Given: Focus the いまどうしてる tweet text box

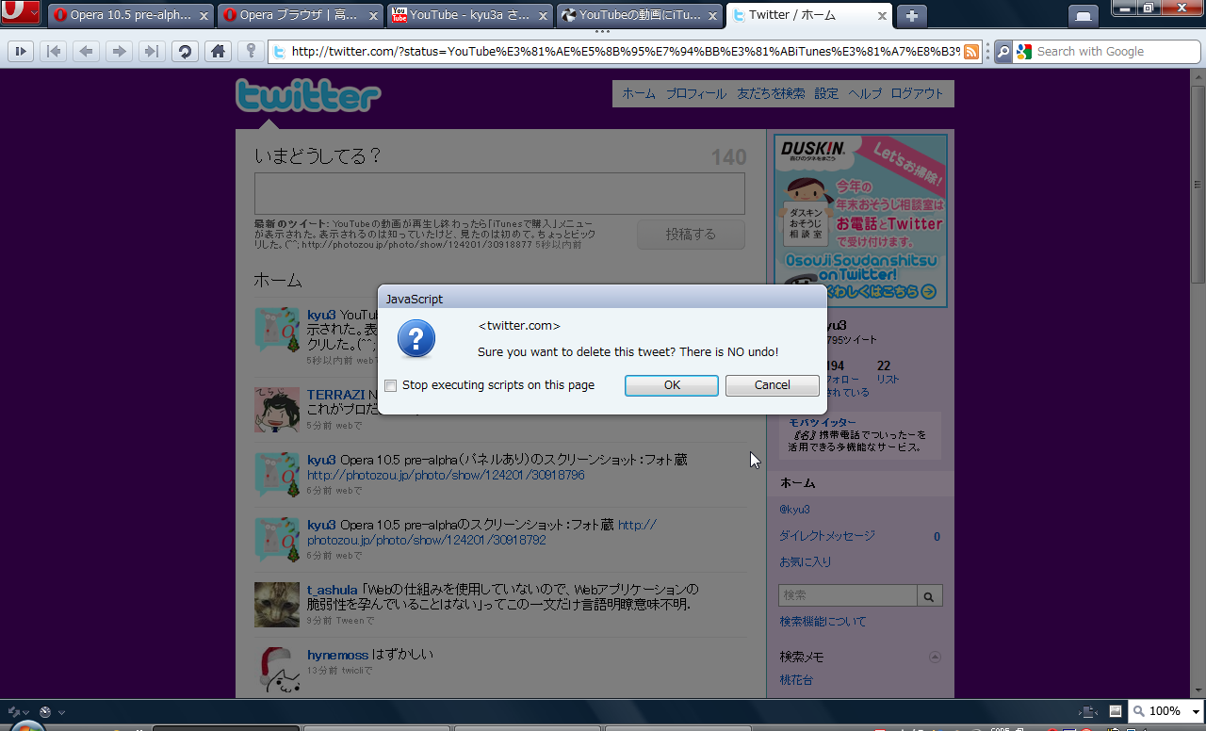Looking at the screenshot, I should click(x=499, y=193).
